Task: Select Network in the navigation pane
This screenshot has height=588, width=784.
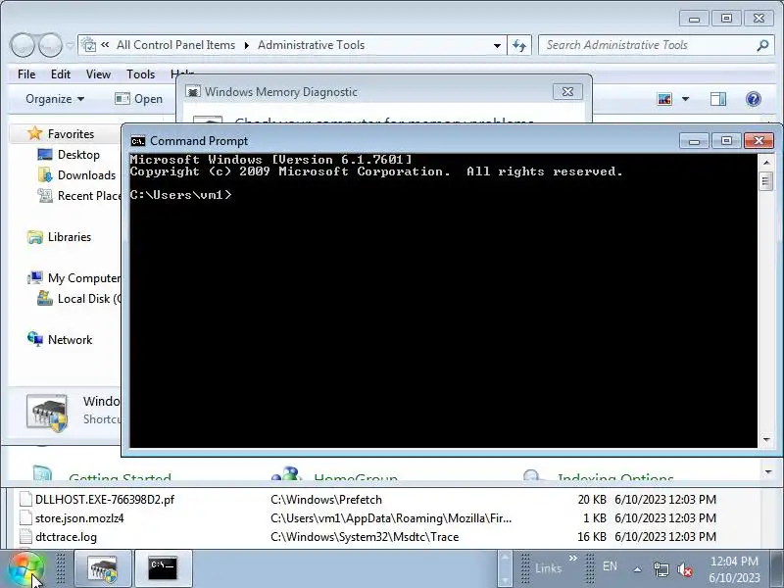Action: (70, 339)
